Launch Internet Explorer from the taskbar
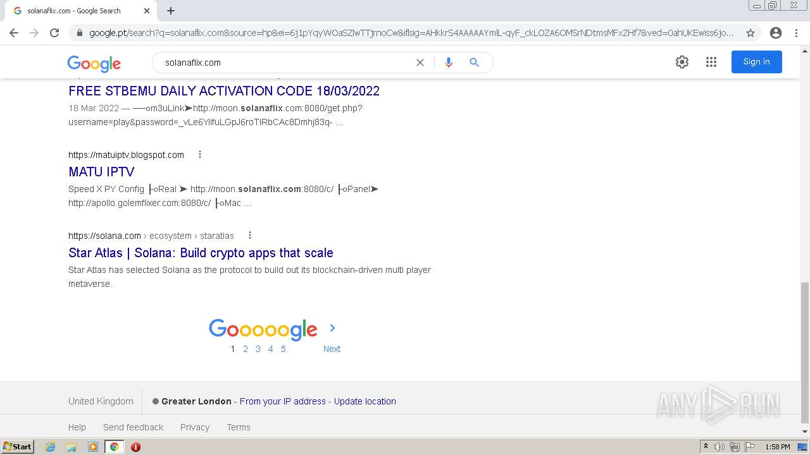The width and height of the screenshot is (810, 455). pyautogui.click(x=51, y=447)
